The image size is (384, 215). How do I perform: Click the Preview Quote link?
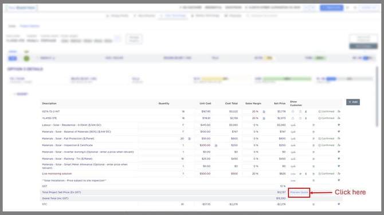(x=299, y=193)
